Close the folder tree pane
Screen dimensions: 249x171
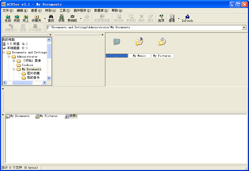pyautogui.click(x=50, y=35)
